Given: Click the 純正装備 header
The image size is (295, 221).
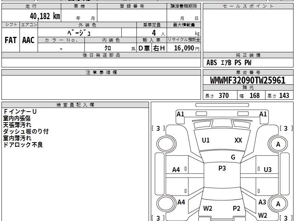Looking at the screenshot, I should coord(248,55).
